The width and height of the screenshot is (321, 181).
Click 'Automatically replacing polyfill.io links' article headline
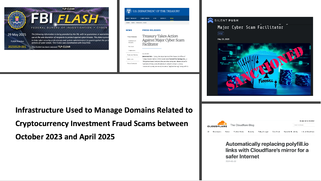[x=267, y=150]
